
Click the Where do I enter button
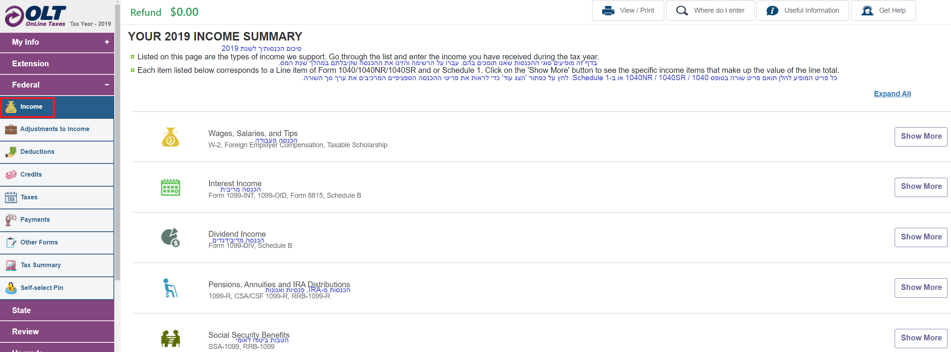click(710, 11)
